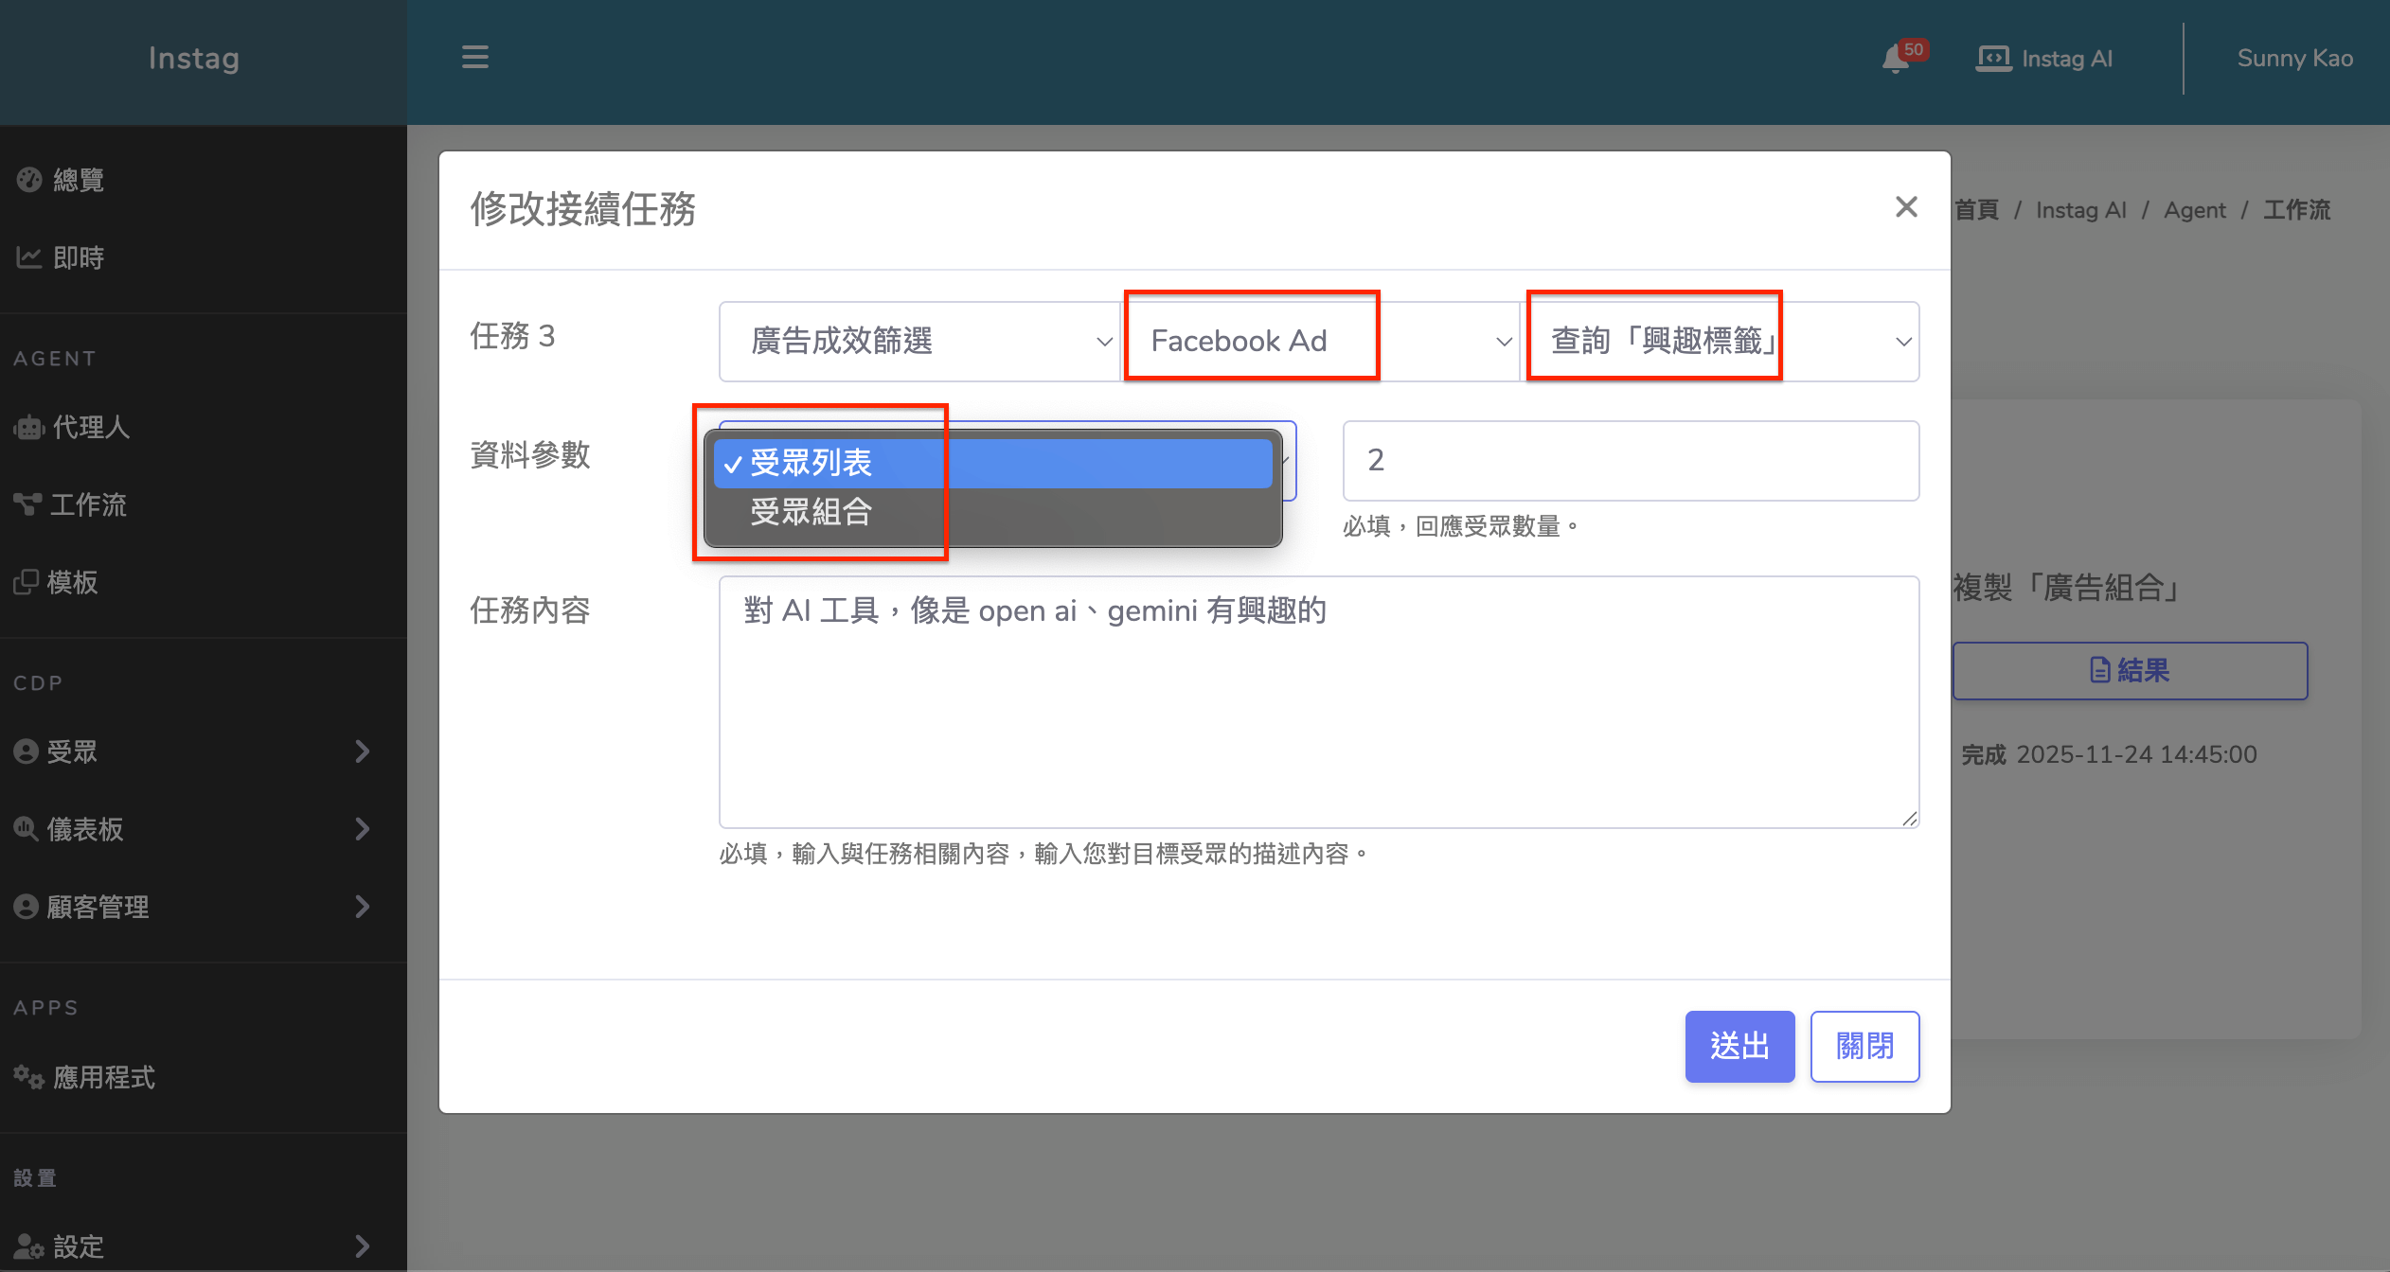Click the notification bell icon
The width and height of the screenshot is (2390, 1272).
[1896, 59]
